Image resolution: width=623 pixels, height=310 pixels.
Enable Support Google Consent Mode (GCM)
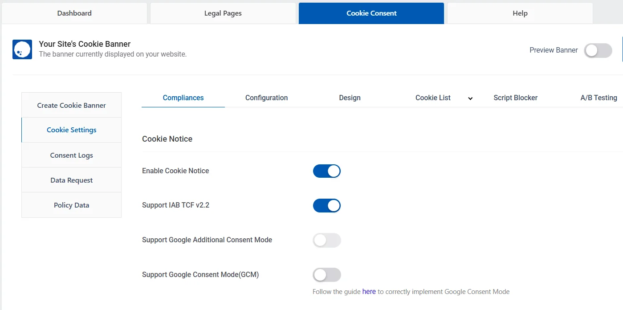click(326, 274)
